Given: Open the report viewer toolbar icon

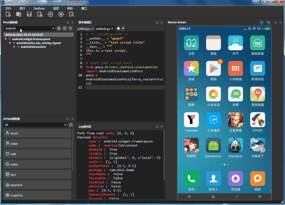Looking at the screenshot, I should (x=71, y=14).
